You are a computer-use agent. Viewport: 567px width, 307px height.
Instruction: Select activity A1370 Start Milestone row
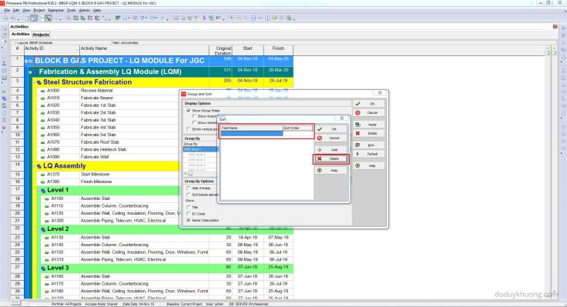click(102, 175)
